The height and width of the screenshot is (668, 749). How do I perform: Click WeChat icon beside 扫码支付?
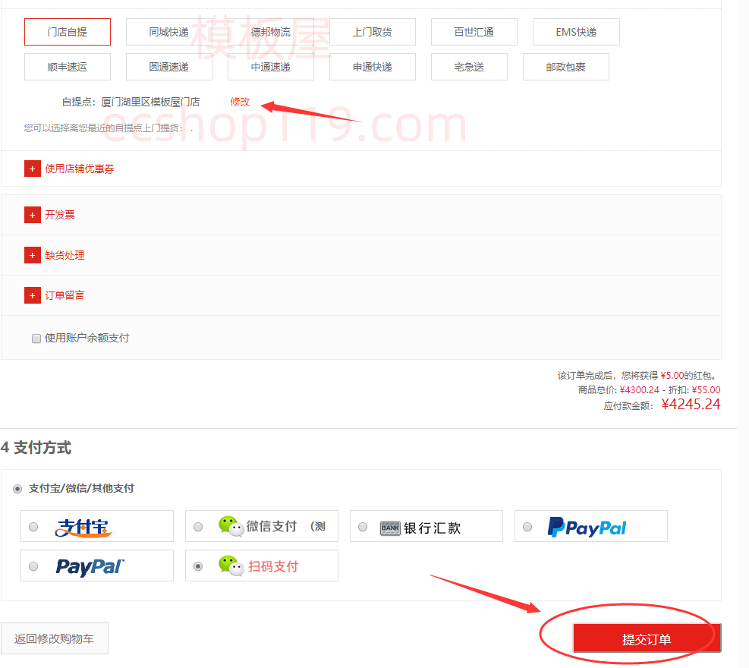pyautogui.click(x=231, y=566)
